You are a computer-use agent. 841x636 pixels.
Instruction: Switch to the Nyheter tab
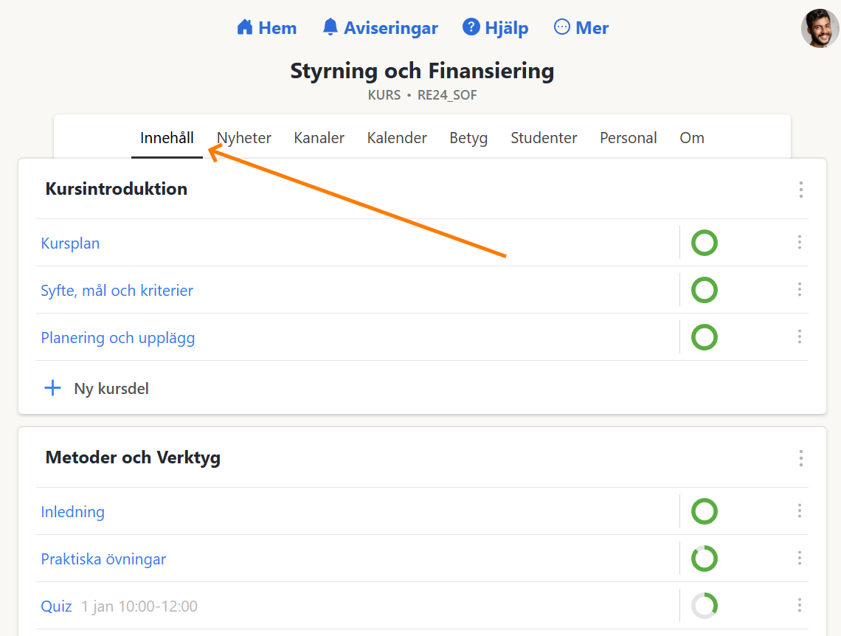point(243,138)
